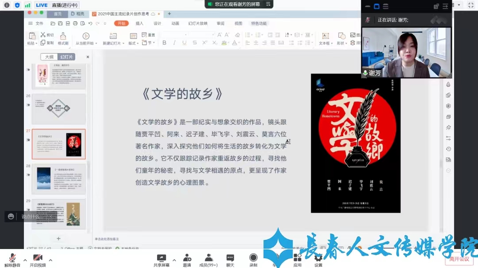Expand the share screen options arrow
The width and height of the screenshot is (478, 268).
(174, 260)
